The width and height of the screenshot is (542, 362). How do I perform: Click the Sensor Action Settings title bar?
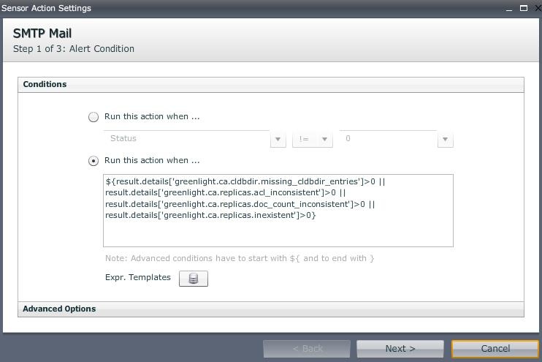[x=219, y=8]
